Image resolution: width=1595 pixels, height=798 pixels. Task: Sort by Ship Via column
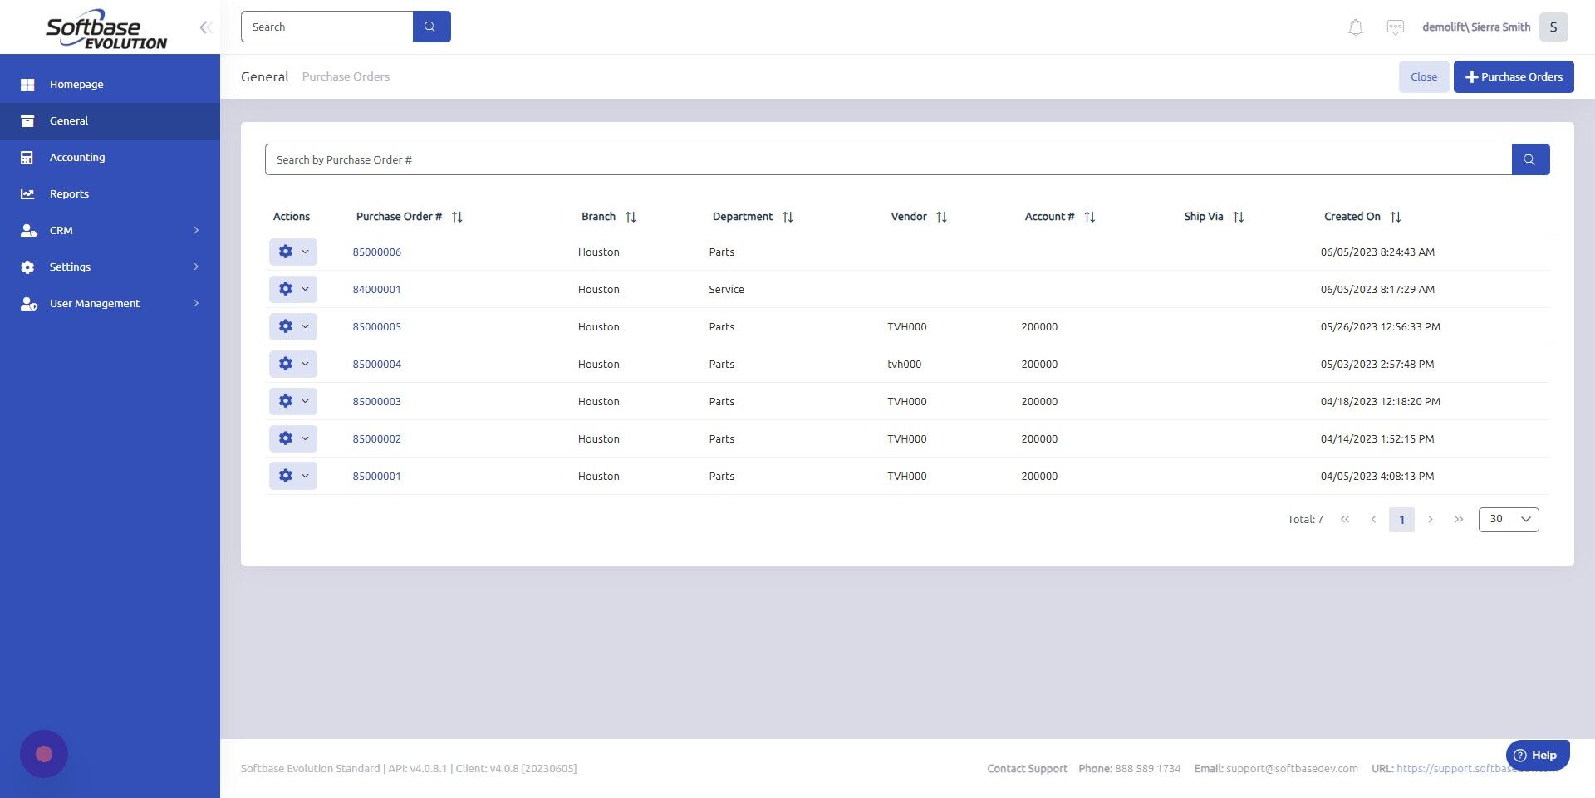point(1238,217)
